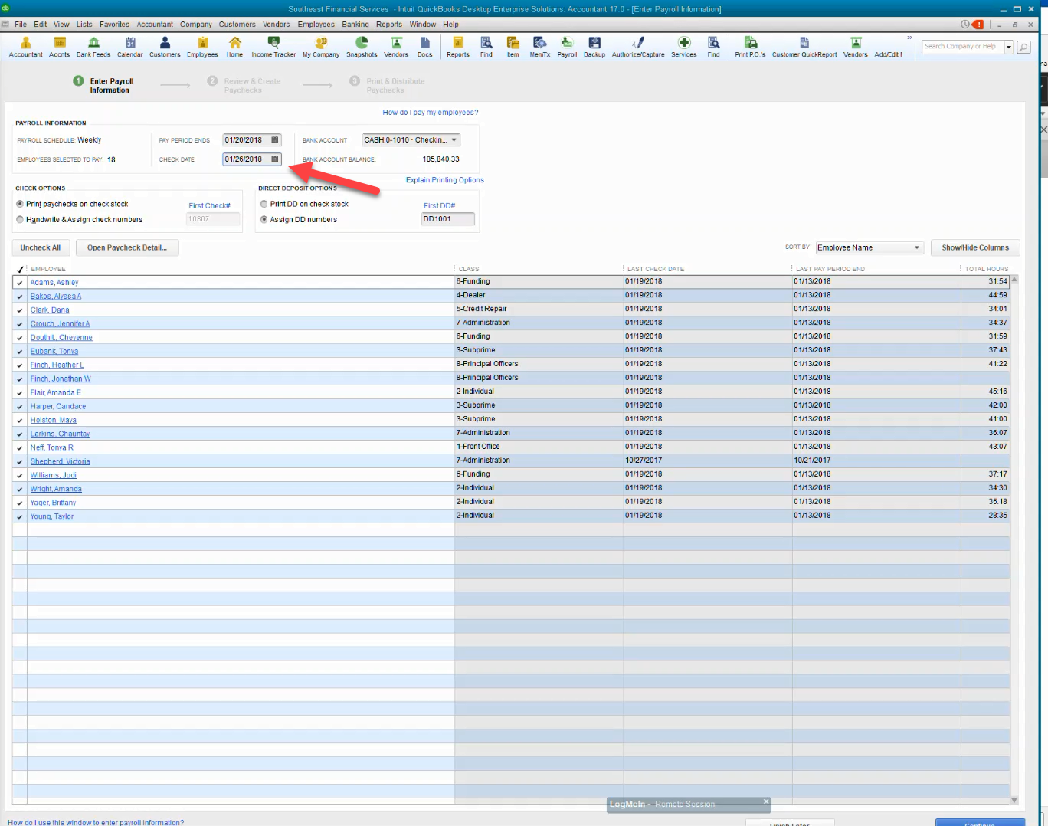Open the Income Tracker icon
Image resolution: width=1048 pixels, height=826 pixels.
tap(273, 47)
